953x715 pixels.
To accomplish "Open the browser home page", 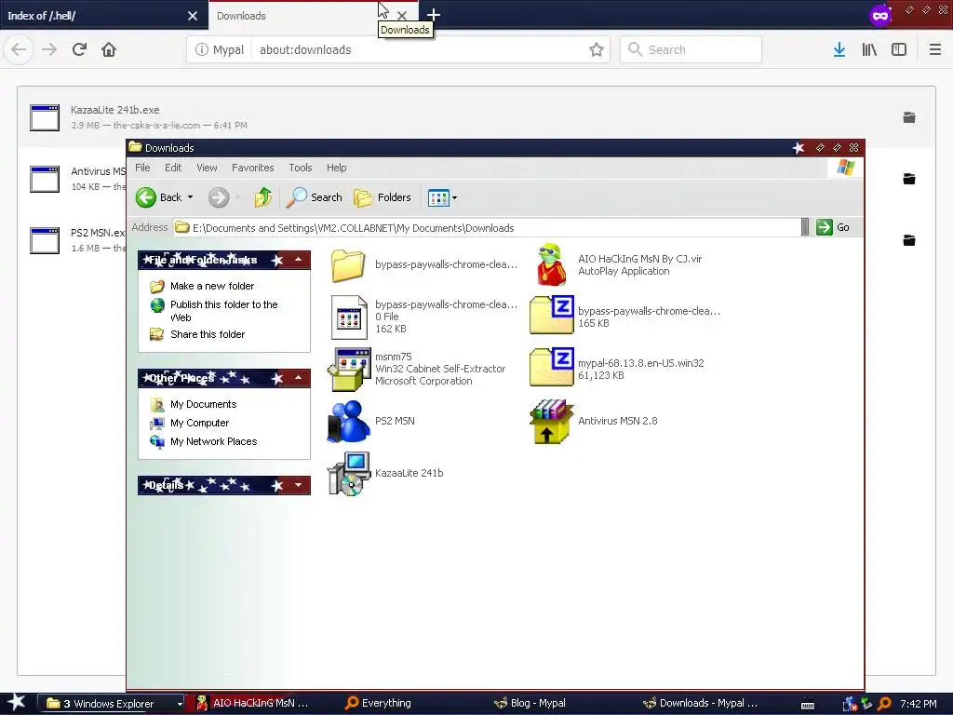I will 109,49.
